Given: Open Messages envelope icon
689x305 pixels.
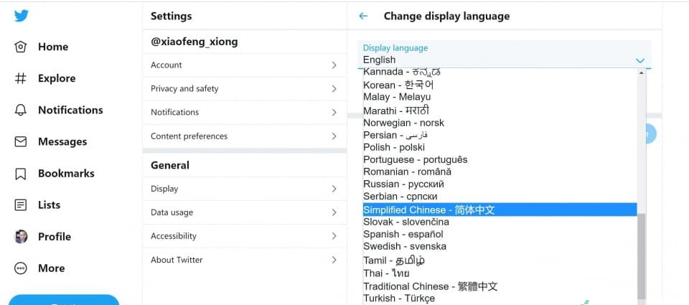Looking at the screenshot, I should [21, 141].
